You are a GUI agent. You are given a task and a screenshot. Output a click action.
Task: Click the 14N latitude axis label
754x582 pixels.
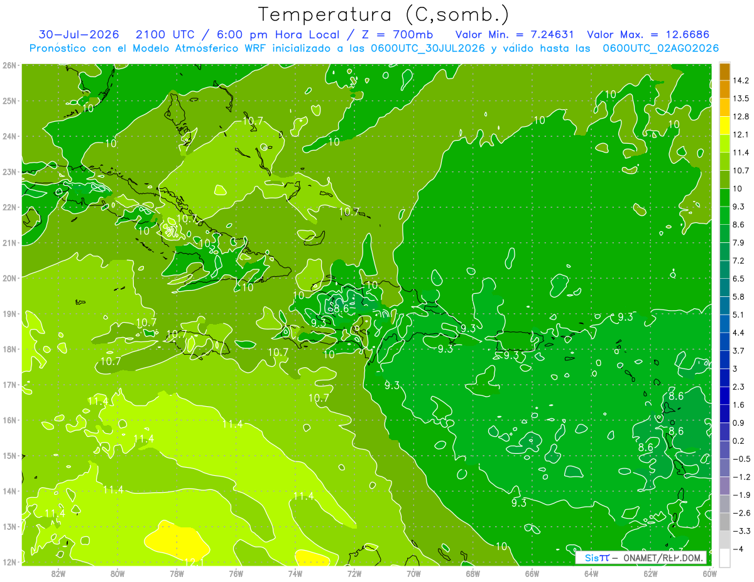(x=9, y=491)
